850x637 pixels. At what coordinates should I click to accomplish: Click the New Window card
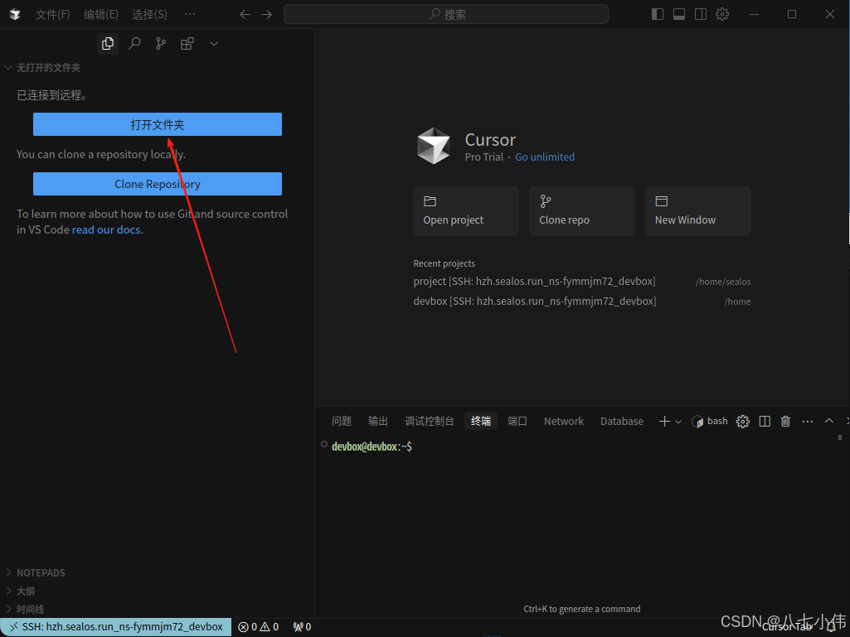pos(697,211)
